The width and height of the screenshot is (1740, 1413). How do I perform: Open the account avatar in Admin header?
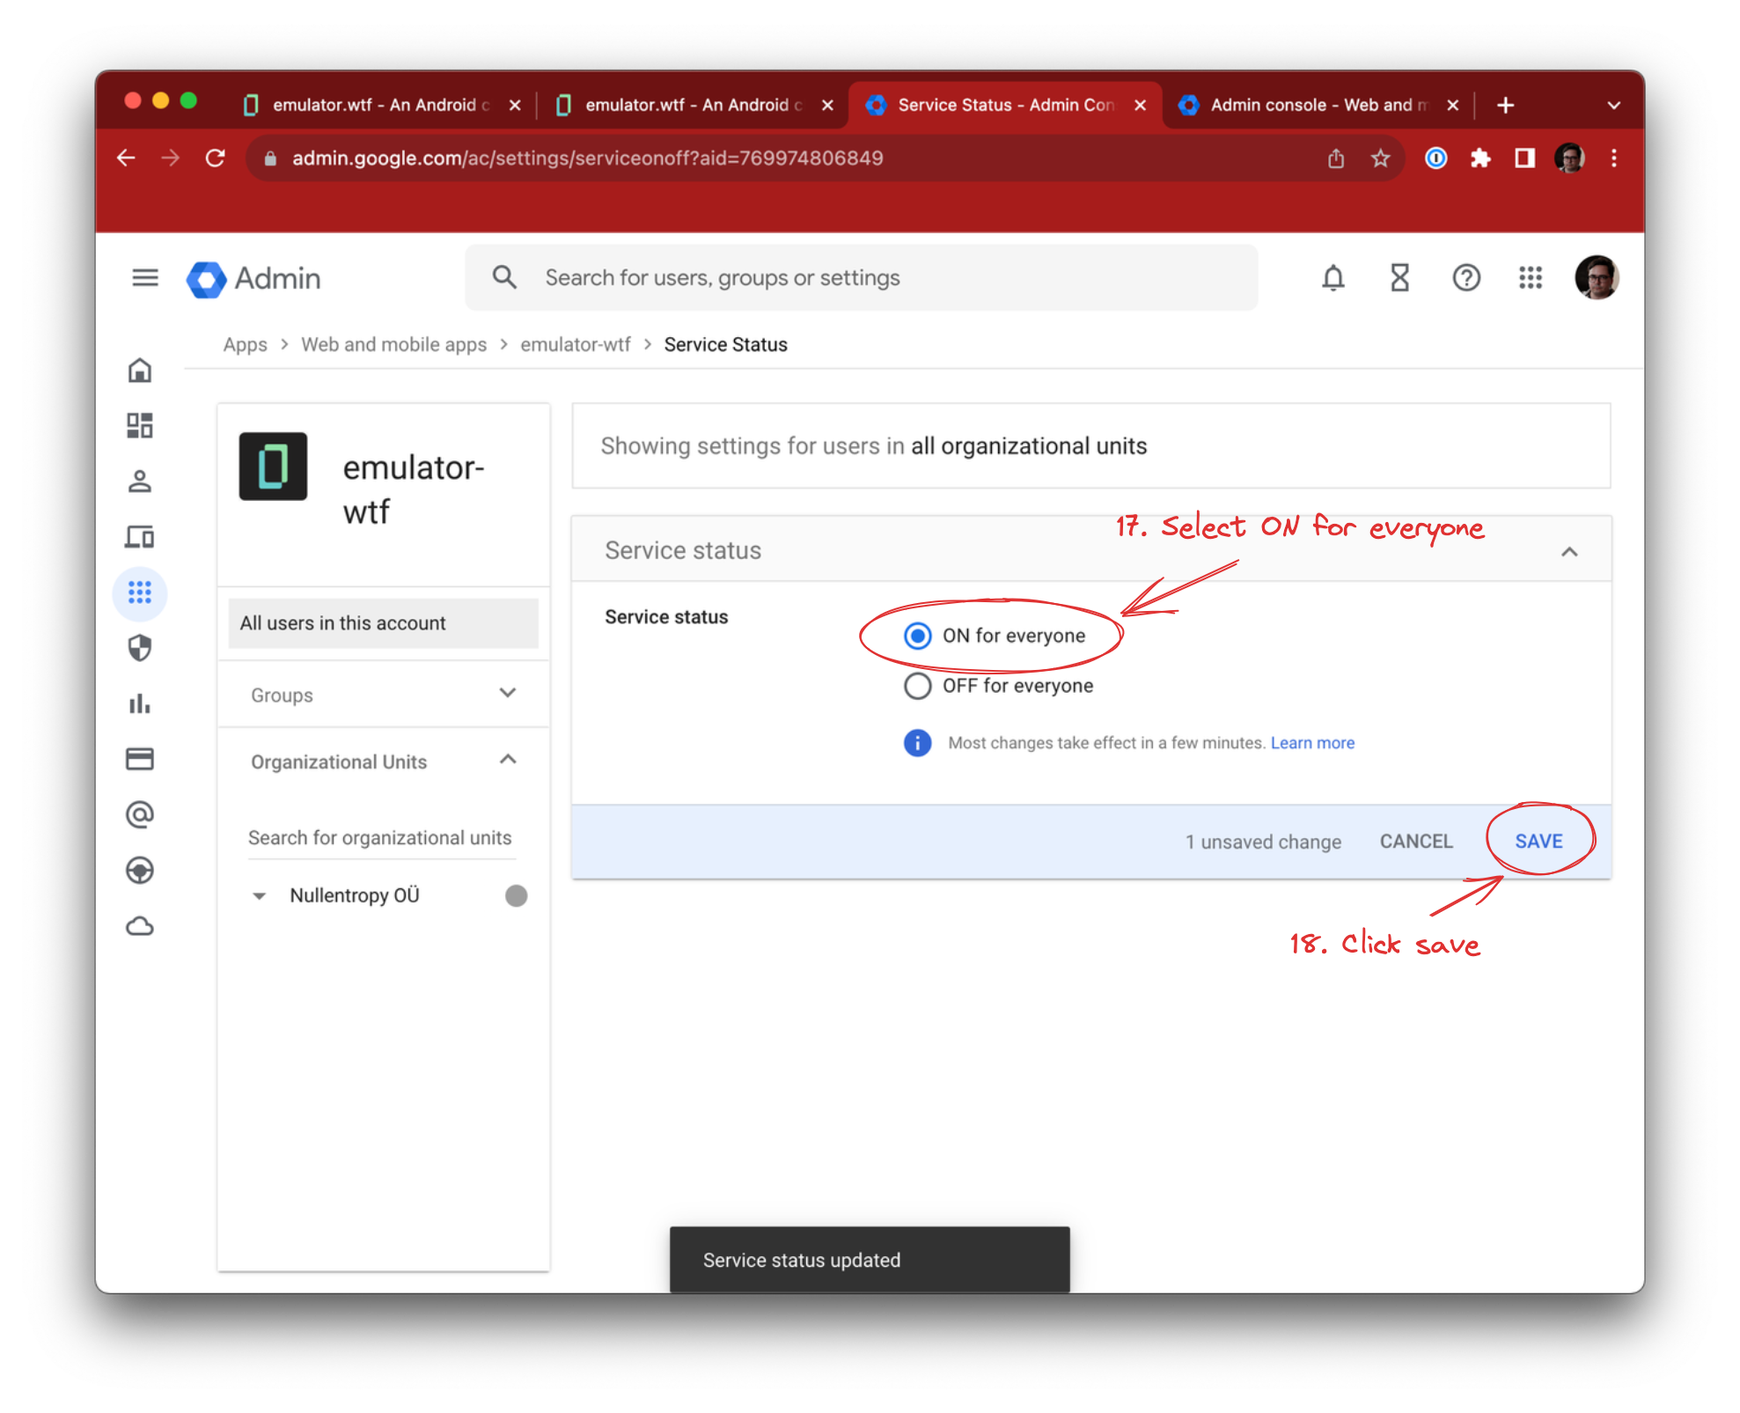click(x=1597, y=278)
